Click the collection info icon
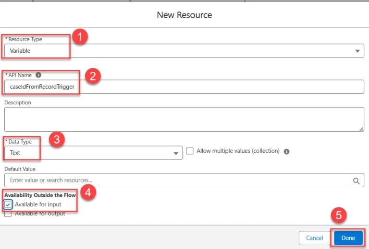The width and height of the screenshot is (369, 249). pyautogui.click(x=286, y=151)
